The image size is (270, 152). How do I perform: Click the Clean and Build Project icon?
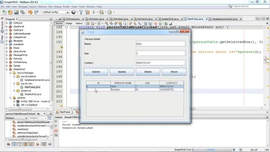coord(87,12)
